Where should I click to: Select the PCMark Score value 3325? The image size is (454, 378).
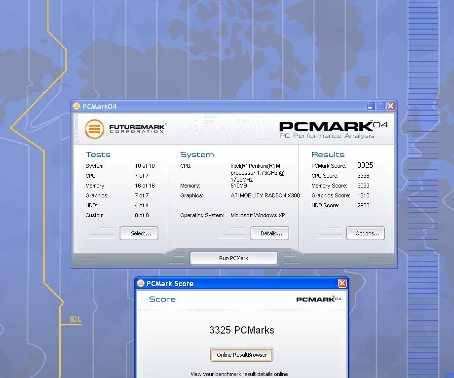point(365,165)
